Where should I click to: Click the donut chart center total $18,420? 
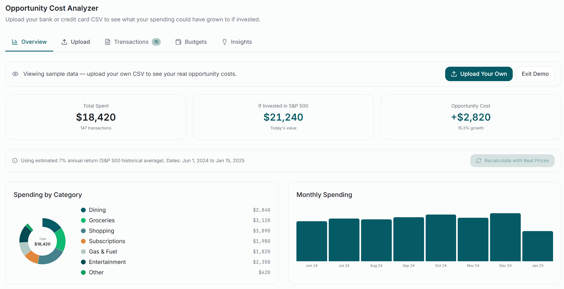click(42, 244)
